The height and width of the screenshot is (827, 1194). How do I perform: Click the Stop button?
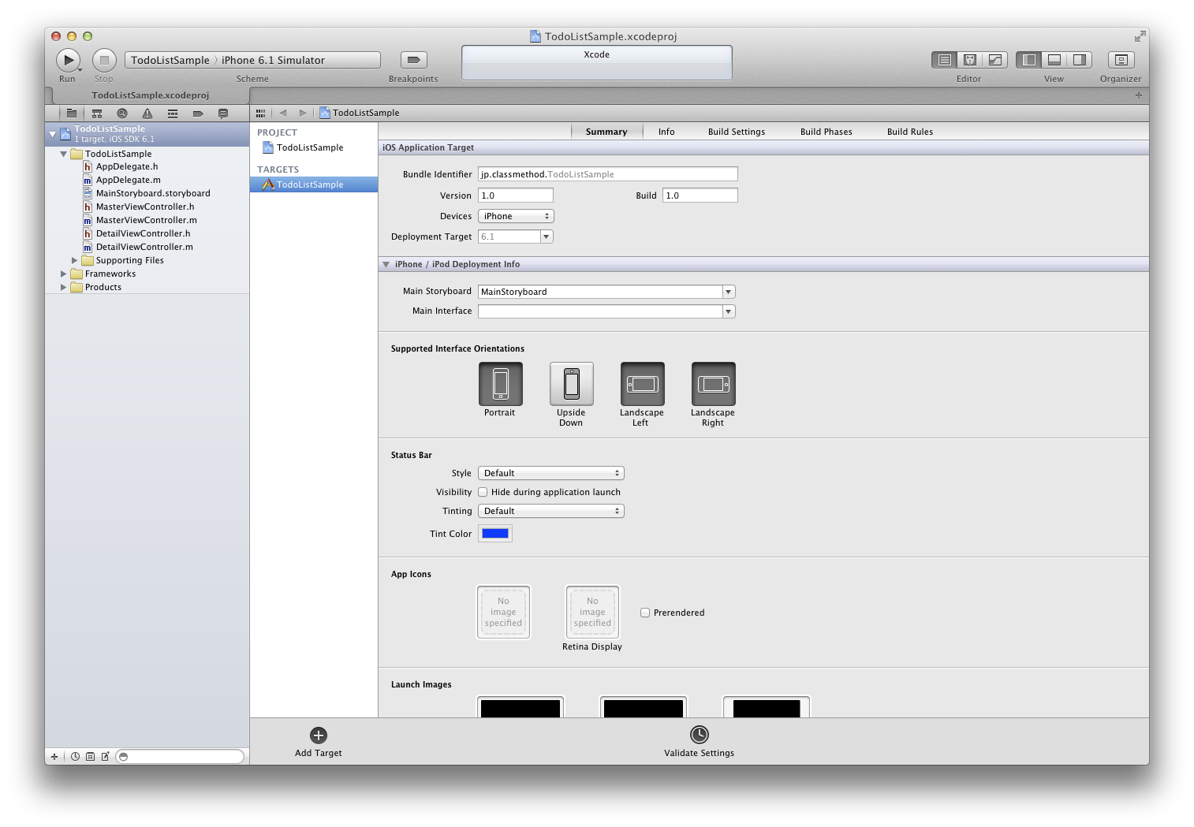104,60
